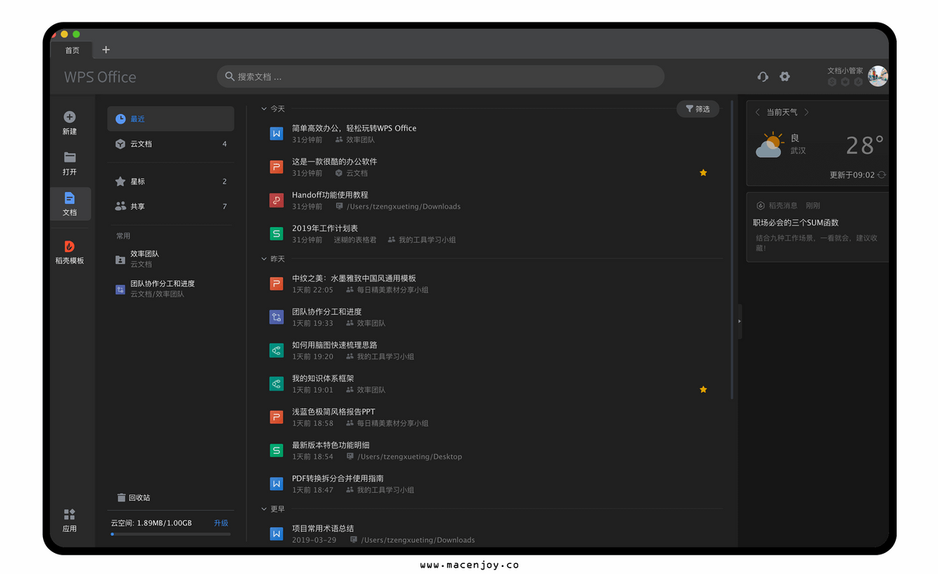
Task: Click Word icon of 简单高效办公 document
Action: pos(276,134)
